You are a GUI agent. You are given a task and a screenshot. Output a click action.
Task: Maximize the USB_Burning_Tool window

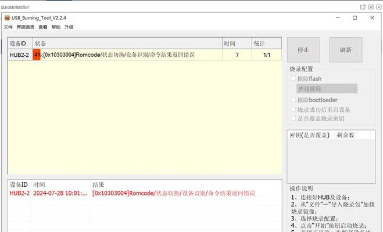[x=355, y=18]
